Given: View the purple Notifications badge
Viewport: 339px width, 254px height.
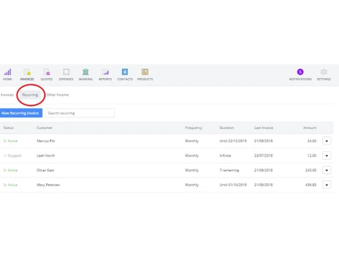Looking at the screenshot, I should (x=300, y=72).
